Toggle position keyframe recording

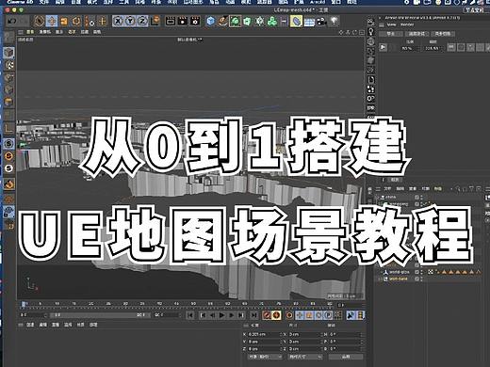pos(300,315)
